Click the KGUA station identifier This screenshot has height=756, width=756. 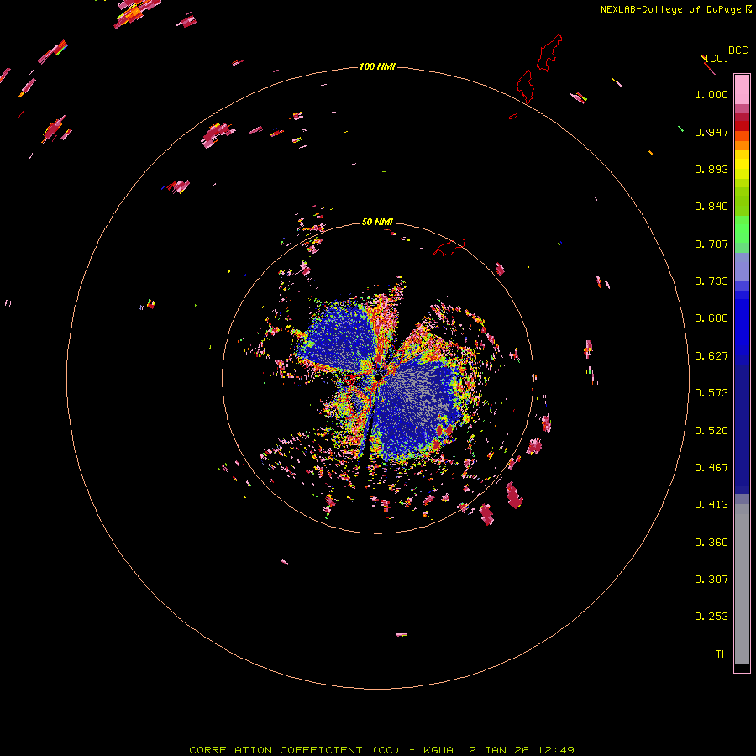pyautogui.click(x=438, y=750)
